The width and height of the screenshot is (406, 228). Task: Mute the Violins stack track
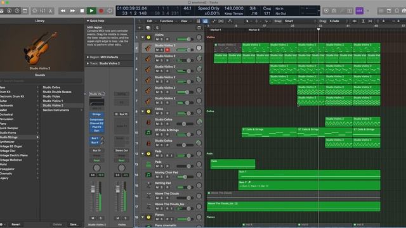tap(157, 39)
